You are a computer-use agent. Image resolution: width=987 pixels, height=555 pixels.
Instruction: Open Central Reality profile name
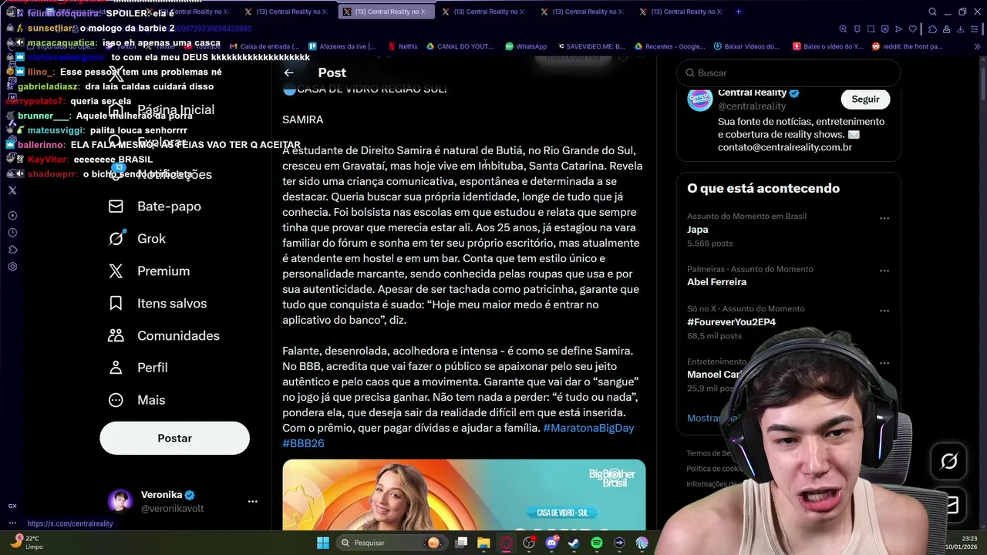pyautogui.click(x=752, y=92)
